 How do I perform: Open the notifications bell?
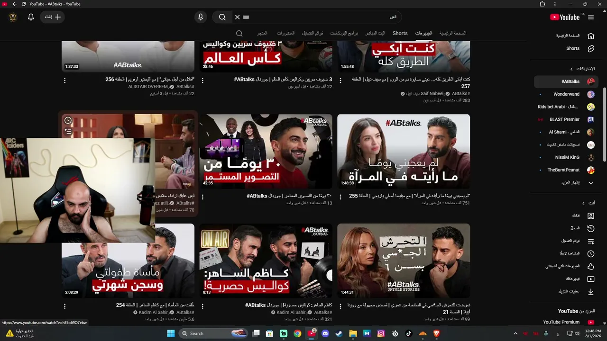(x=31, y=17)
